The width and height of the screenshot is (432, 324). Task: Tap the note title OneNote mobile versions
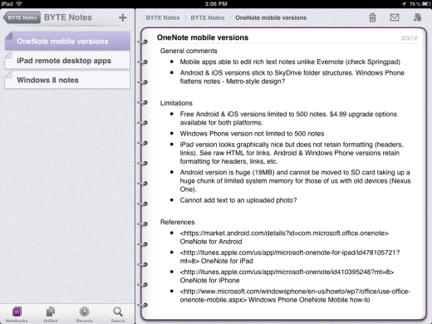203,37
